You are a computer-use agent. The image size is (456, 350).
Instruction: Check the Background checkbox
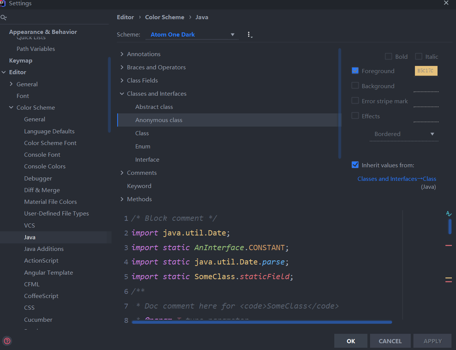(x=355, y=86)
